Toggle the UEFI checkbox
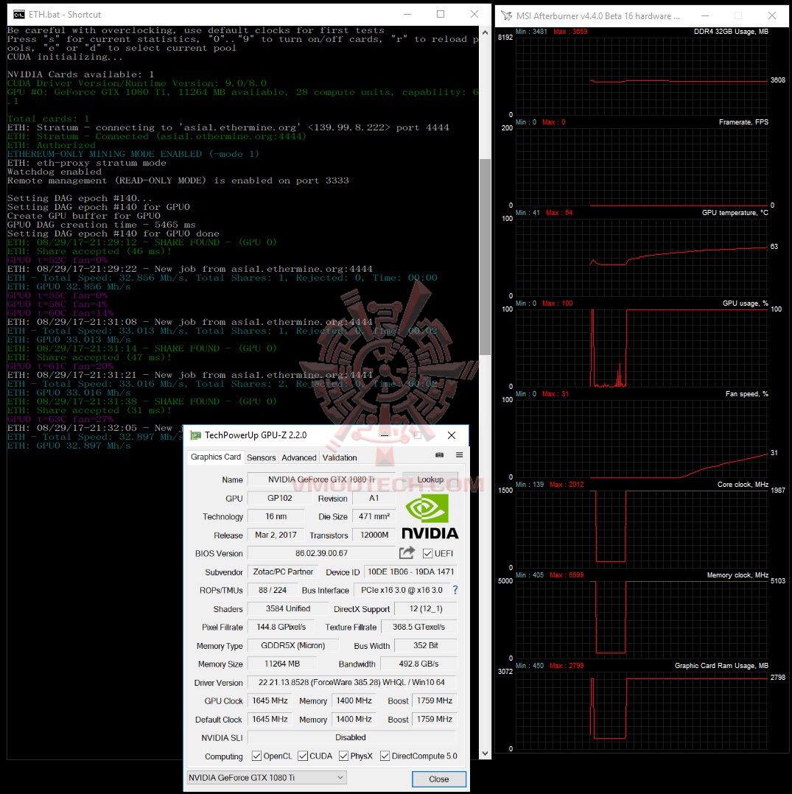Screen dimensions: 792x794 pyautogui.click(x=428, y=553)
